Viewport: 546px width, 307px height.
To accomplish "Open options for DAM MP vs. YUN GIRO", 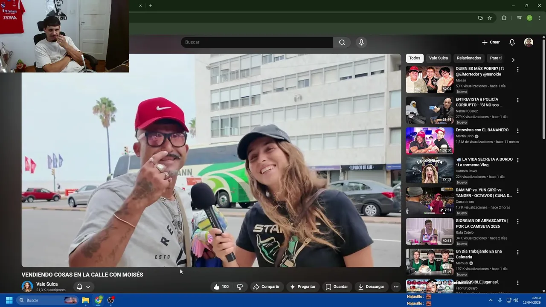I will [x=518, y=191].
